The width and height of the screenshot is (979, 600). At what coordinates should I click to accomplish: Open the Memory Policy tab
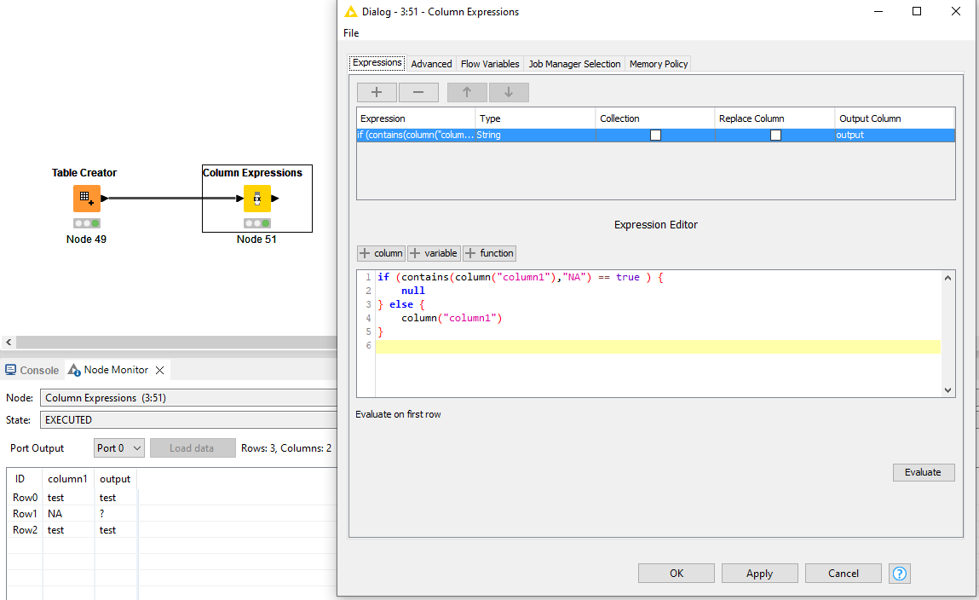(658, 64)
